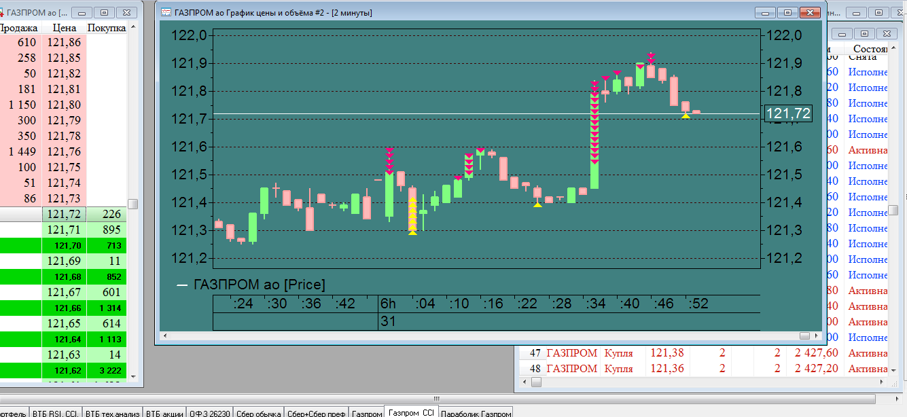Click the Покупка column header in order book
This screenshot has height=417, width=907.
pyautogui.click(x=107, y=28)
